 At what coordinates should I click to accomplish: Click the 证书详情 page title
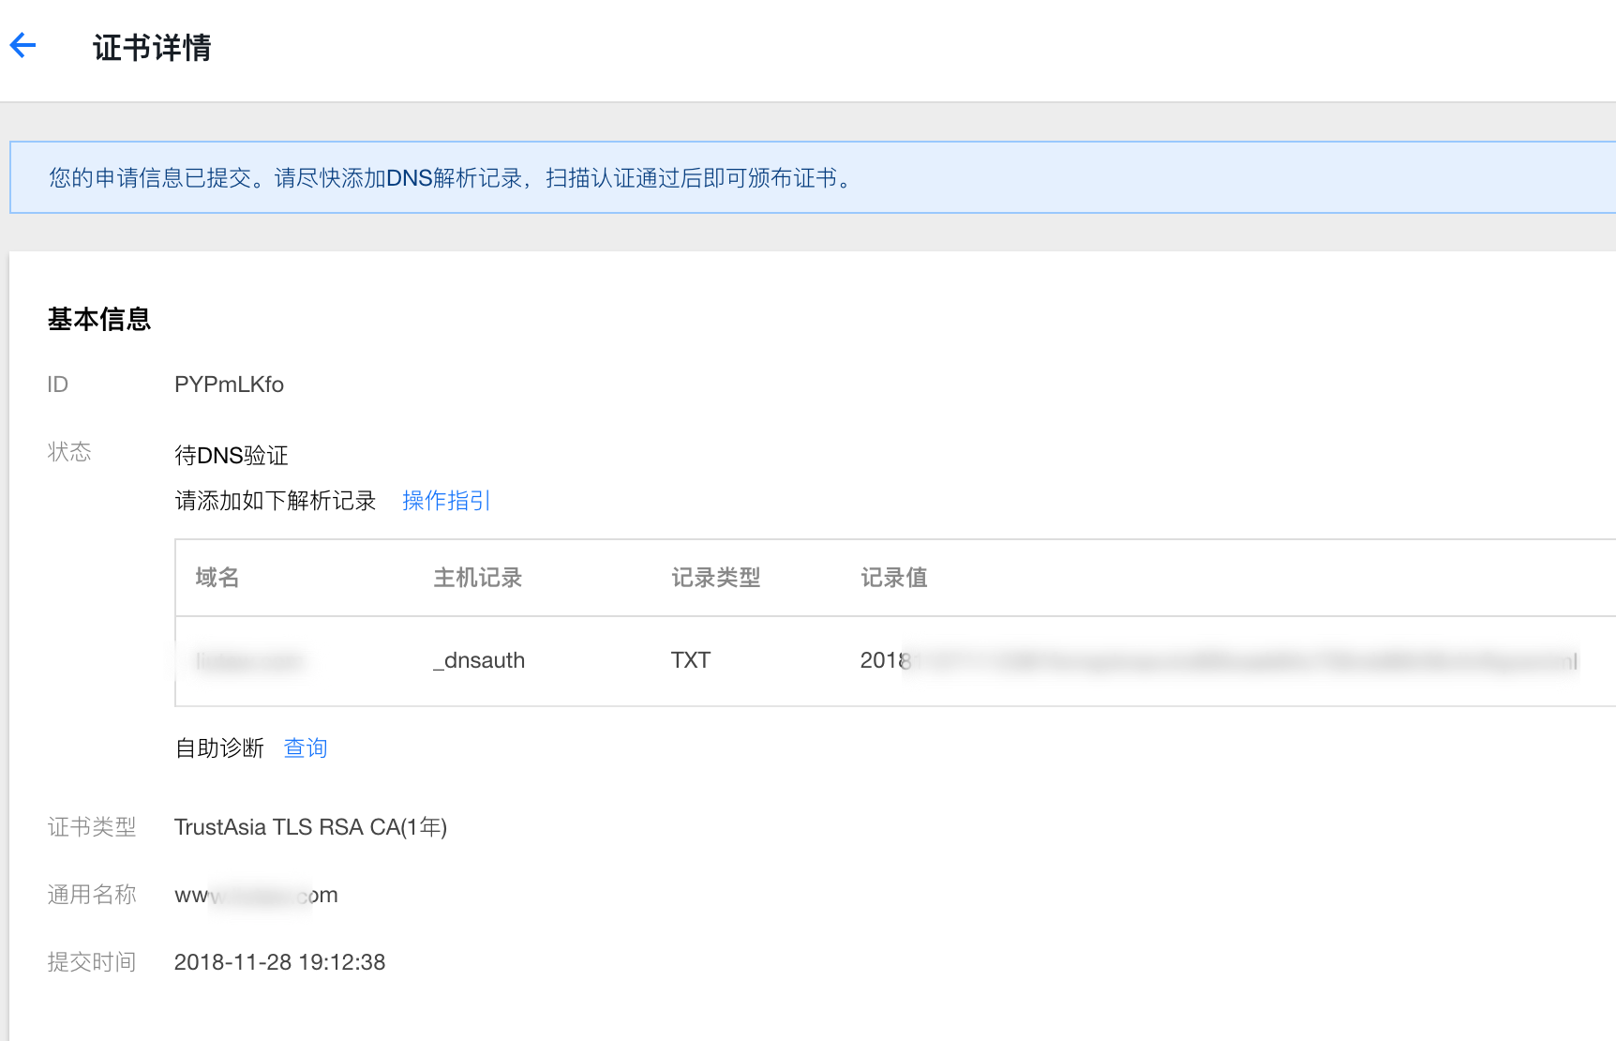click(151, 47)
